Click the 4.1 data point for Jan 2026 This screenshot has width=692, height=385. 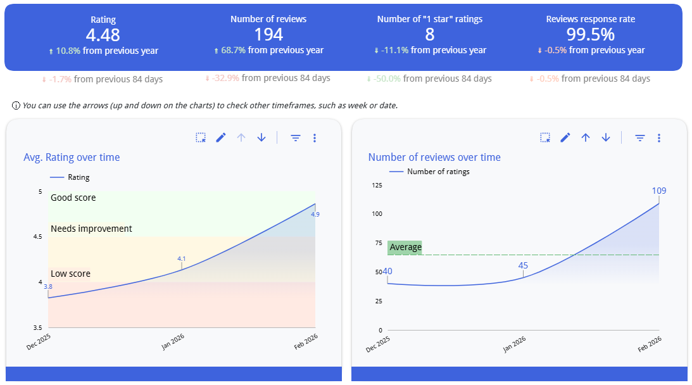coord(182,270)
